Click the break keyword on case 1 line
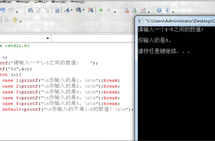 tap(110, 80)
